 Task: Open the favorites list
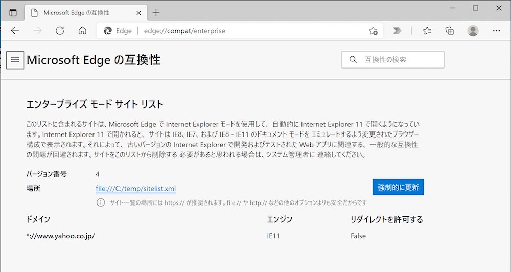pyautogui.click(x=427, y=31)
